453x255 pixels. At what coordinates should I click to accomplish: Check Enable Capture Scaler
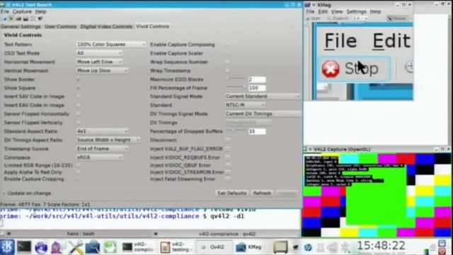(227, 53)
